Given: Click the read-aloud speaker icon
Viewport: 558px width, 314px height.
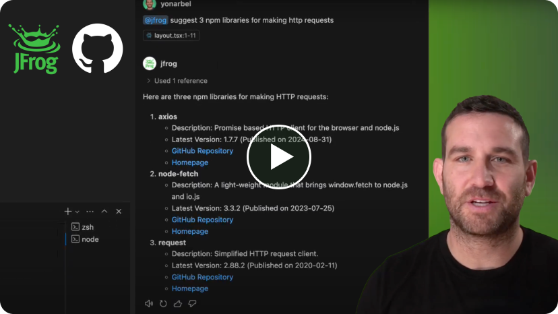Looking at the screenshot, I should (x=149, y=303).
